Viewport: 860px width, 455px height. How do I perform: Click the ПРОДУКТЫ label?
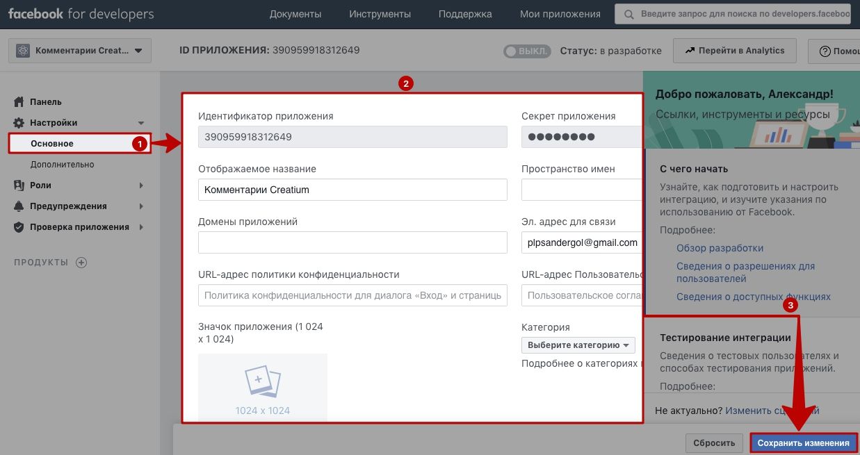click(x=41, y=263)
